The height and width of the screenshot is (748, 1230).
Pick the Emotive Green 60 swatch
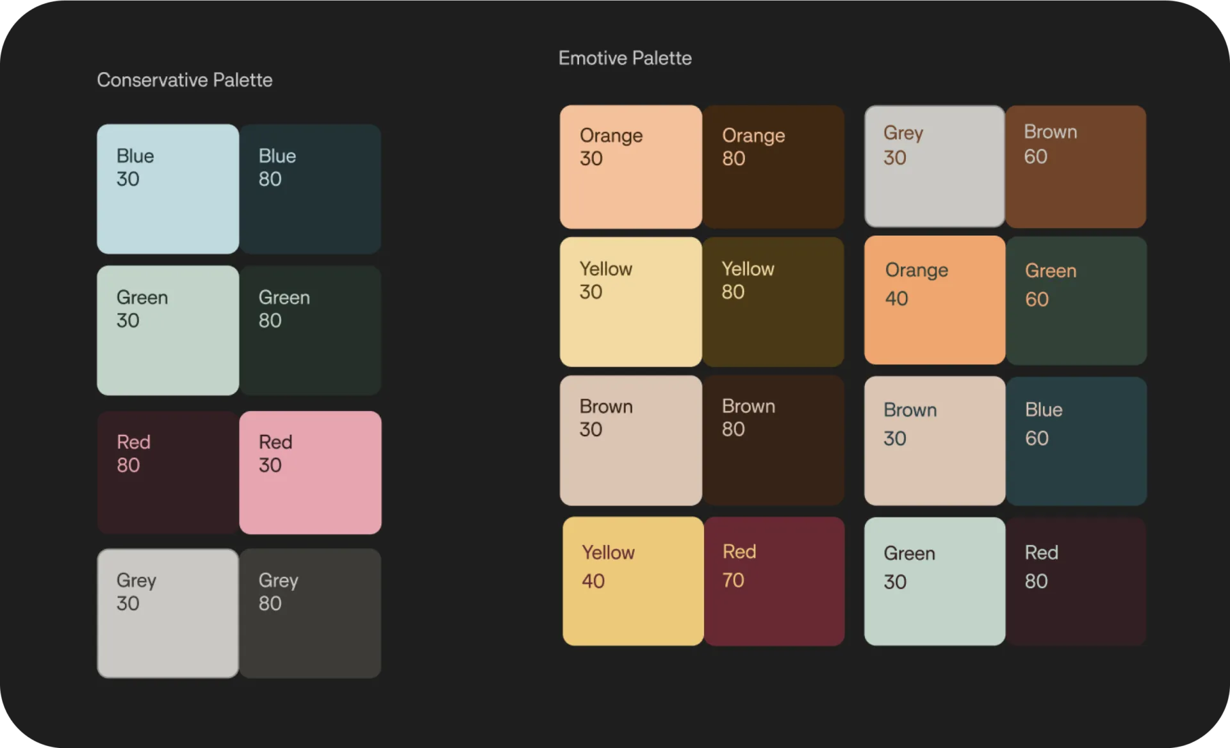pos(1076,300)
